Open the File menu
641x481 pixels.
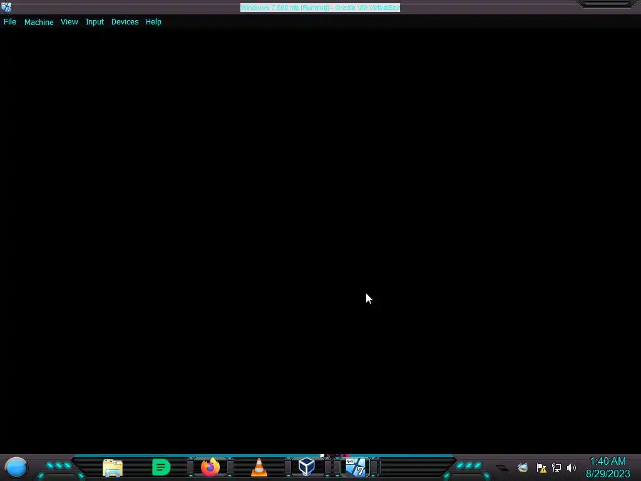click(10, 22)
